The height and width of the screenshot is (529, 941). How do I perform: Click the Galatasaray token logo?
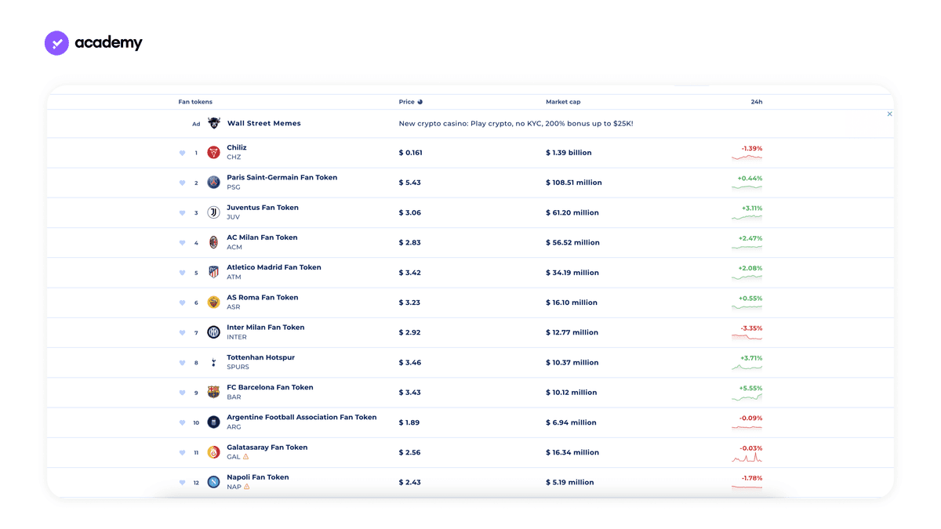coord(213,452)
